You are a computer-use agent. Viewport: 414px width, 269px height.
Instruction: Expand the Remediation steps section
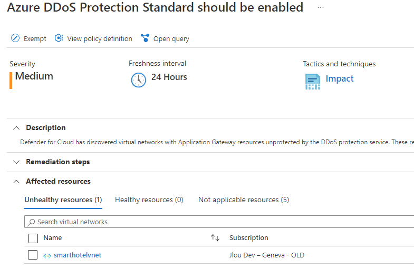[16, 162]
